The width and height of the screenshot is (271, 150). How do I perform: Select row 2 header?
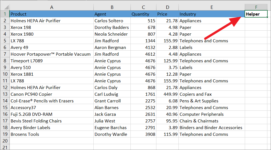[x=5, y=21]
